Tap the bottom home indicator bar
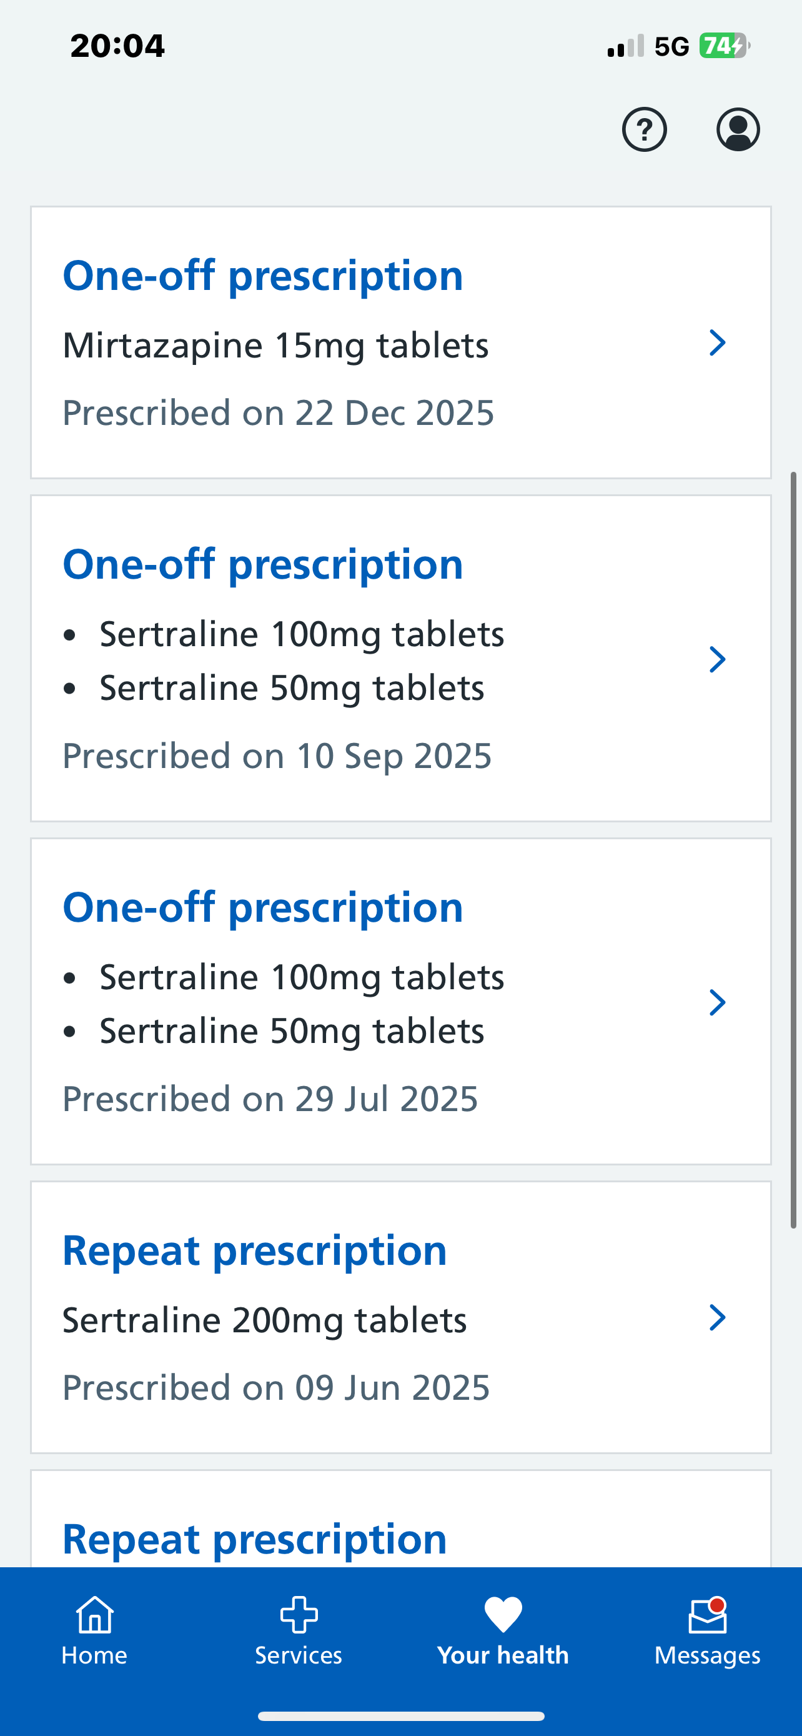Viewport: 802px width, 1736px height. tap(400, 1716)
